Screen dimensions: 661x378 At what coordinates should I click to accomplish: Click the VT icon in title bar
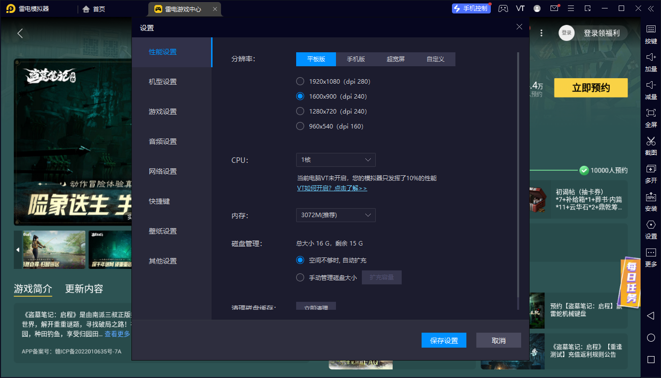(521, 8)
